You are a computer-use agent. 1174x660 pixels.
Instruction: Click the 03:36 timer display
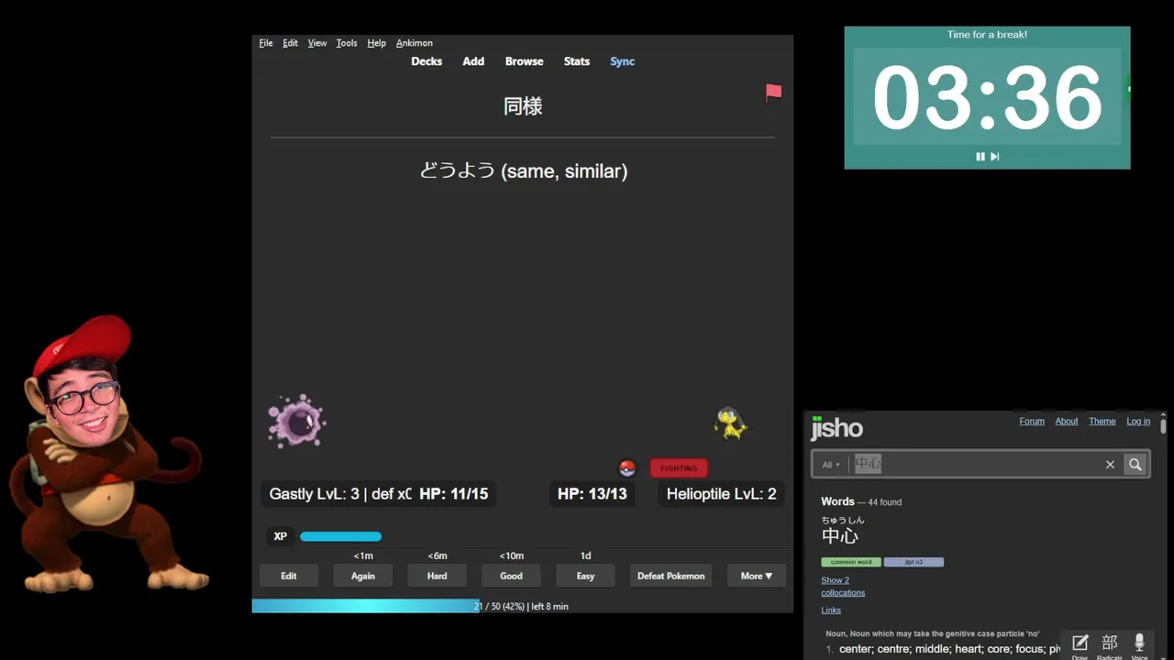pyautogui.click(x=987, y=97)
